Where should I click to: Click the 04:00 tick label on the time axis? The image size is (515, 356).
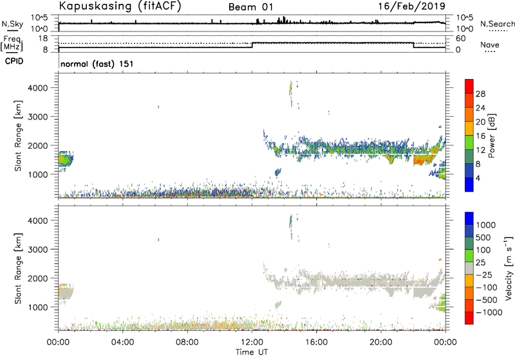point(122,342)
